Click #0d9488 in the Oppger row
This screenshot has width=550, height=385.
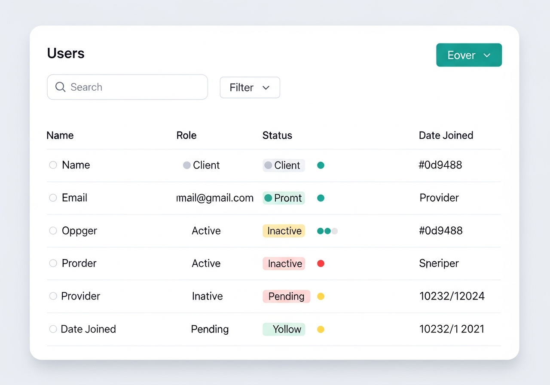click(440, 231)
